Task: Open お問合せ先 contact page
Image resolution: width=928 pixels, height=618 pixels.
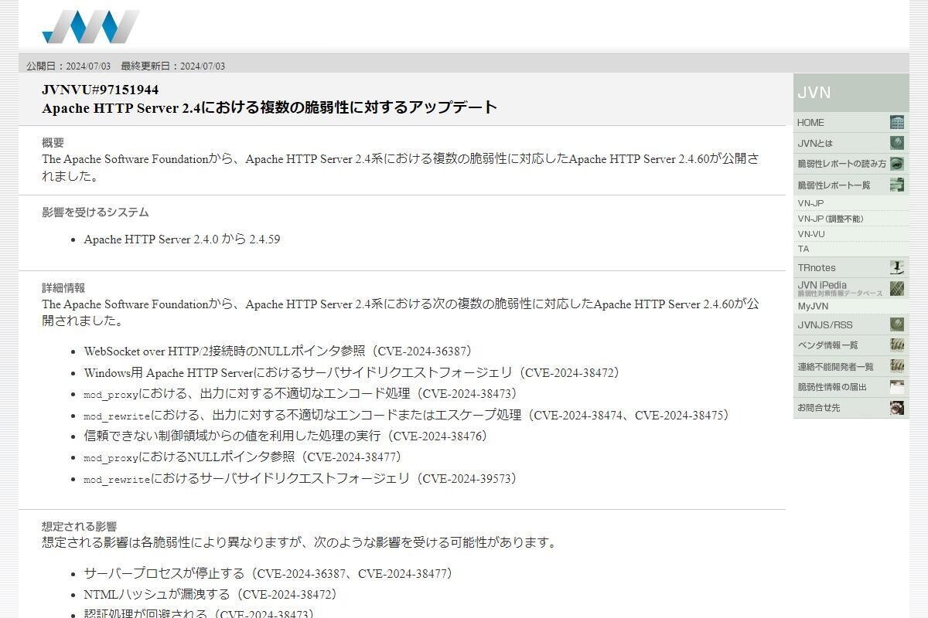Action: pos(819,408)
